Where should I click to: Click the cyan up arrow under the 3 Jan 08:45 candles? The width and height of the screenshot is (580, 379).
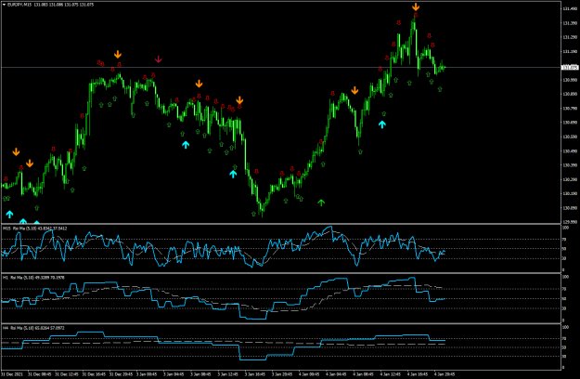(x=186, y=145)
